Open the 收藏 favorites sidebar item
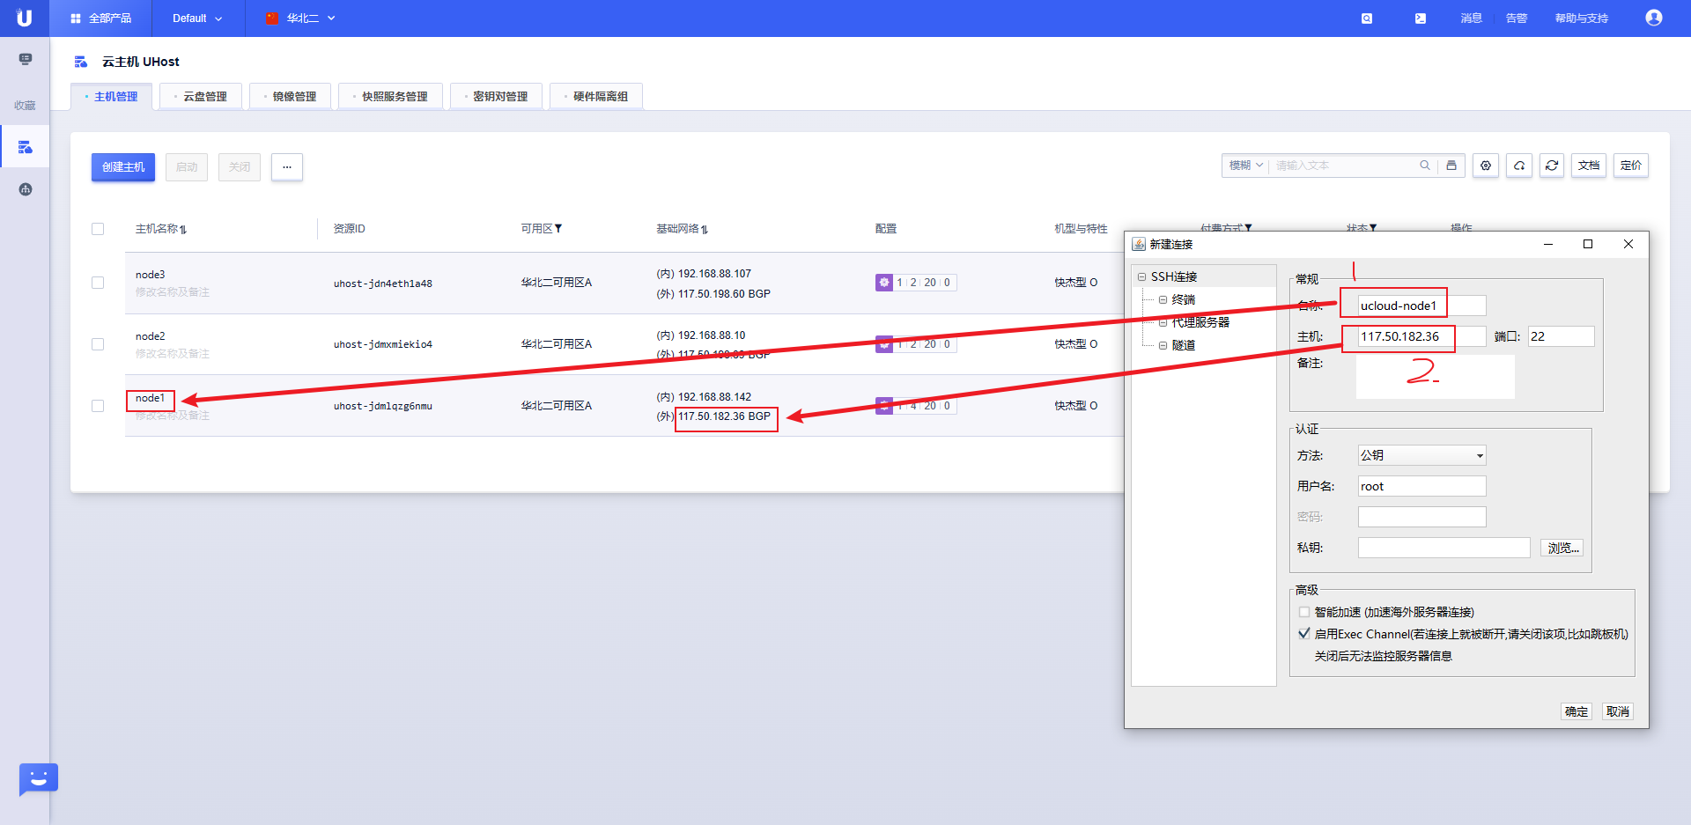The width and height of the screenshot is (1691, 825). click(x=25, y=106)
